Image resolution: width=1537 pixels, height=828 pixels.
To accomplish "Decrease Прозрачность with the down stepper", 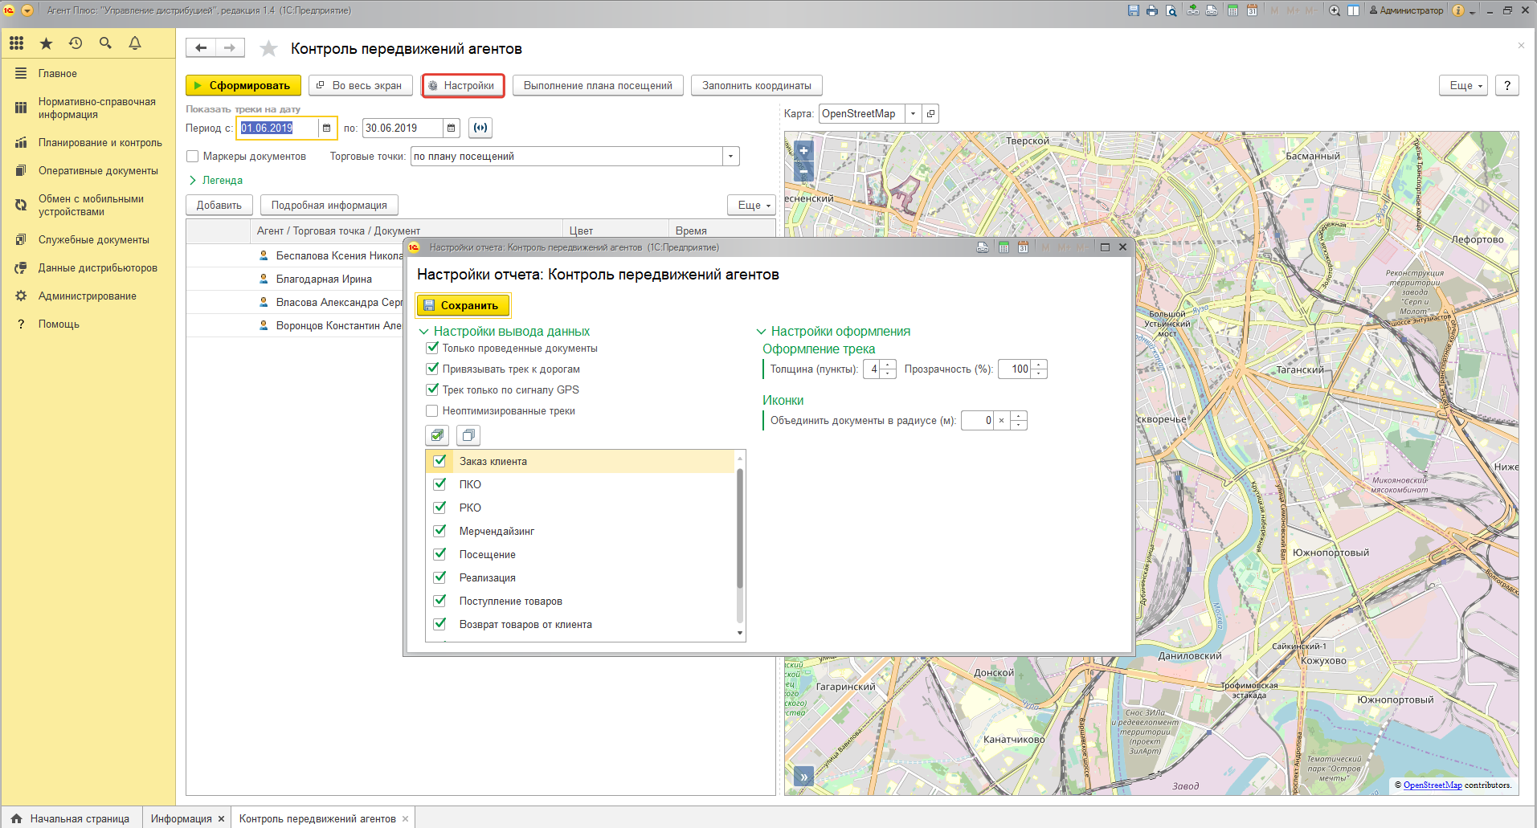I will click(x=1039, y=373).
